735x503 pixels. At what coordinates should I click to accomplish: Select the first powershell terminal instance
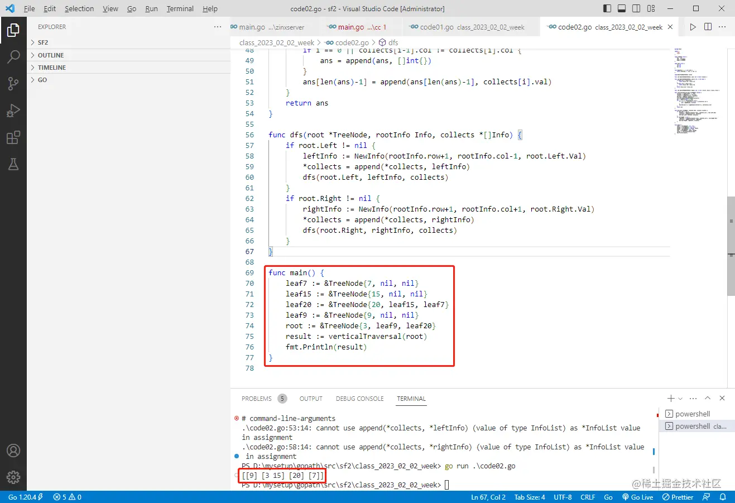point(698,414)
